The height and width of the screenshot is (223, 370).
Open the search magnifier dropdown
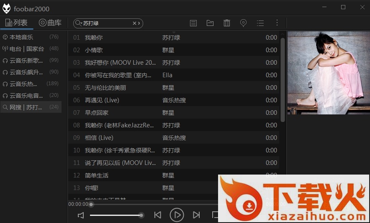point(78,23)
